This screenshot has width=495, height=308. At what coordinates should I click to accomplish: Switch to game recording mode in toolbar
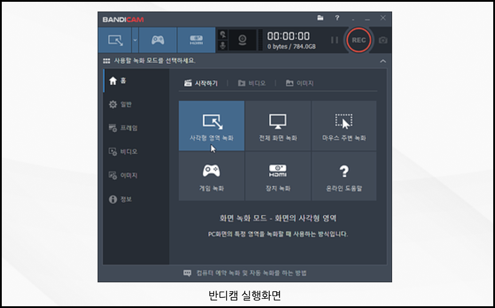(x=157, y=40)
